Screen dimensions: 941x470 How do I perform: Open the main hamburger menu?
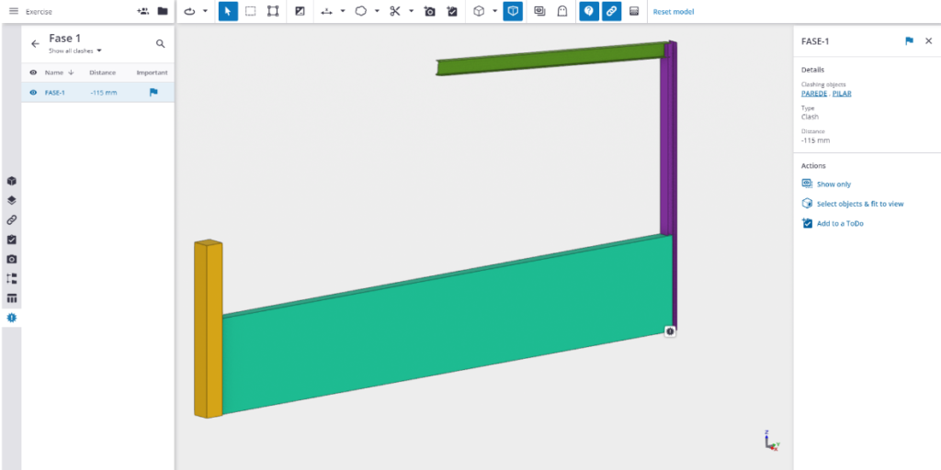pos(13,11)
